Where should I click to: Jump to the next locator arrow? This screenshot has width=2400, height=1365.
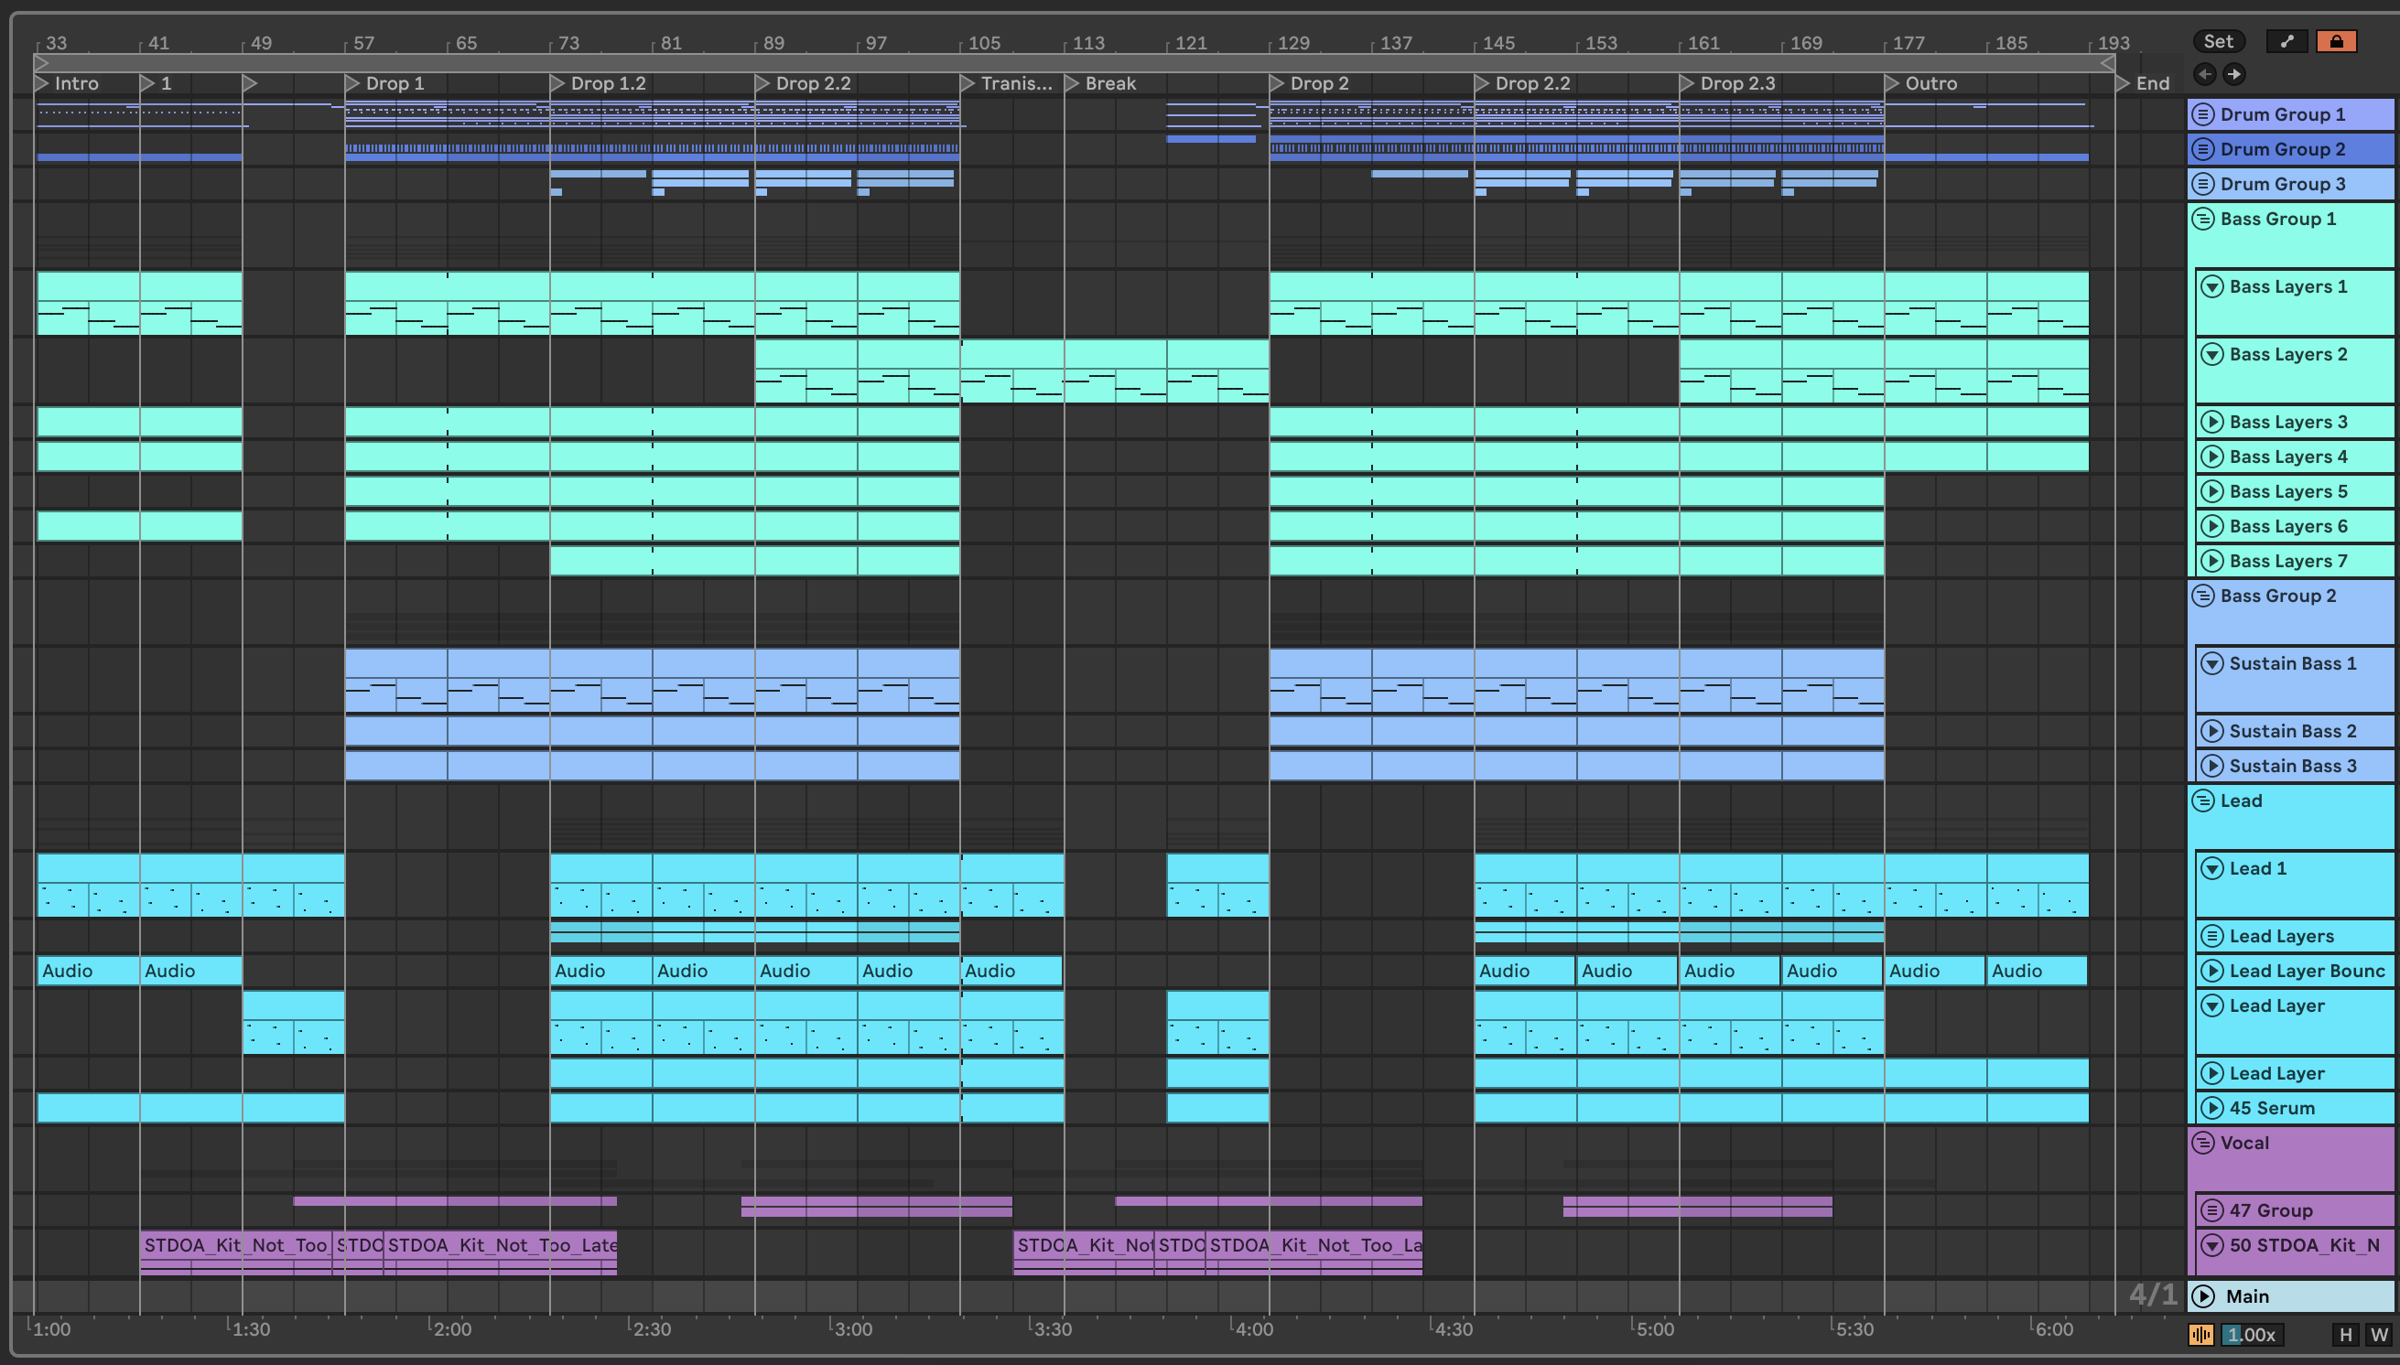pyautogui.click(x=2234, y=74)
